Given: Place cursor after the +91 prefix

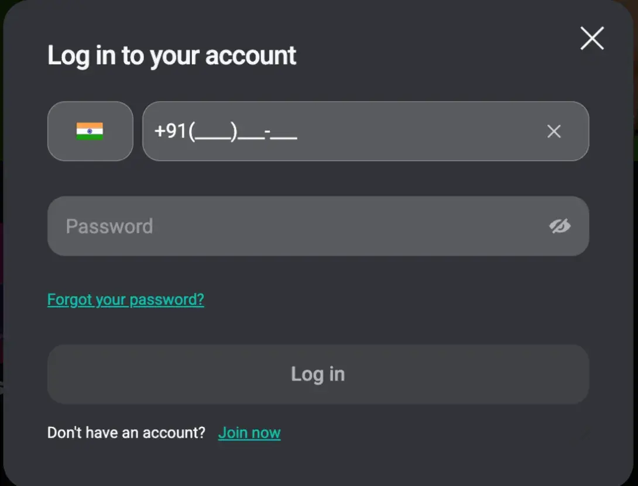Looking at the screenshot, I should [187, 132].
